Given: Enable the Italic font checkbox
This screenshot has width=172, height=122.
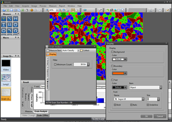Looking at the screenshot, I should [x=131, y=105].
